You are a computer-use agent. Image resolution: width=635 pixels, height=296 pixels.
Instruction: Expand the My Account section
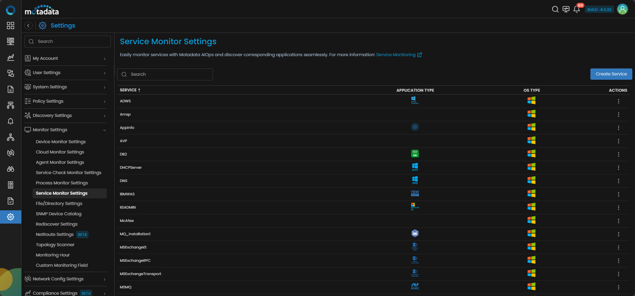(x=66, y=58)
